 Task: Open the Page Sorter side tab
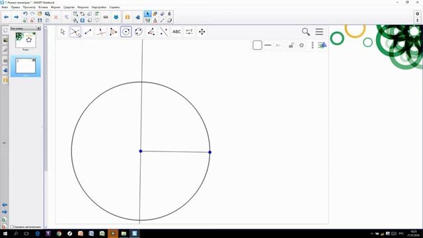click(5, 30)
